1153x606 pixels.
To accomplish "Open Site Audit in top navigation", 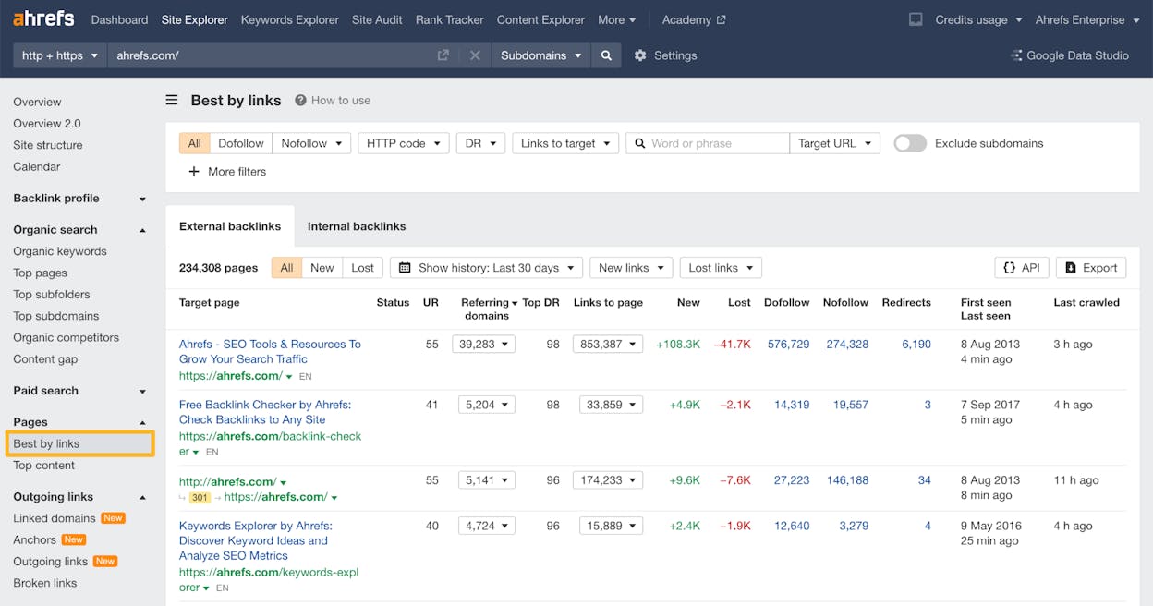I will (x=377, y=19).
